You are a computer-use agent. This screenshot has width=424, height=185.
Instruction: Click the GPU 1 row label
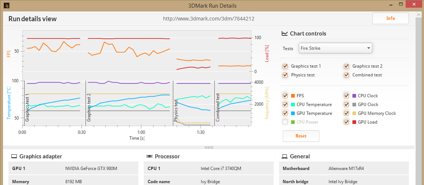click(x=19, y=169)
